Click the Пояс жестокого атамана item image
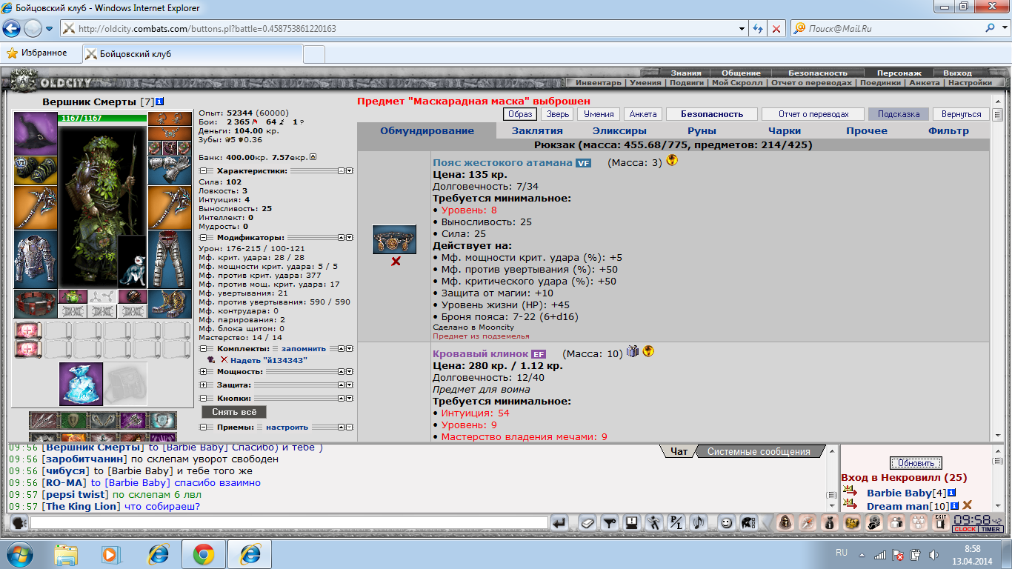 coord(394,239)
